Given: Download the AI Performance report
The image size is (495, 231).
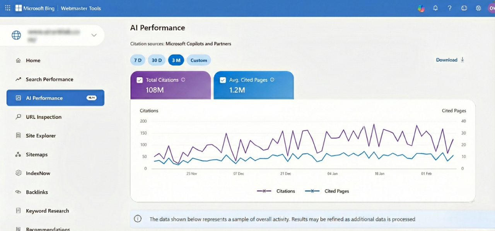Looking at the screenshot, I should point(449,60).
